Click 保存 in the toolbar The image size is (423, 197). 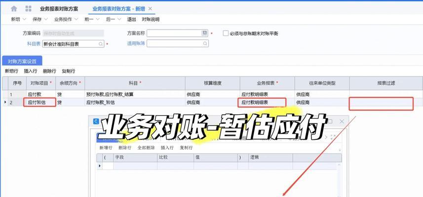pos(37,19)
